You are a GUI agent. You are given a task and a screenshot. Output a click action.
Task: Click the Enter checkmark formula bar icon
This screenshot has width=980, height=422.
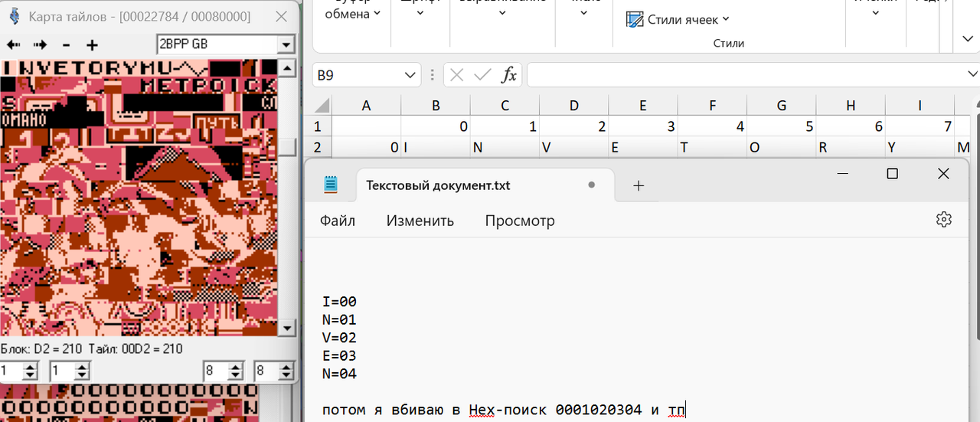coord(482,75)
